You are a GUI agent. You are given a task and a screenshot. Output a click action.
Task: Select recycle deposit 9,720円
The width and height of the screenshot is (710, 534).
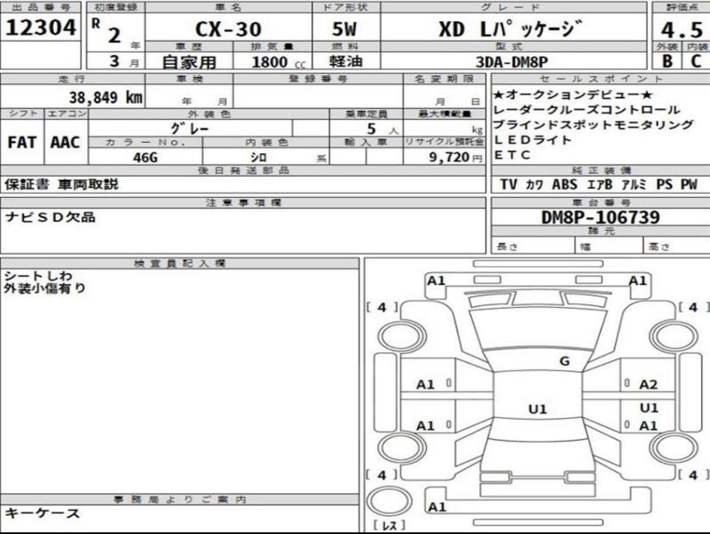pyautogui.click(x=456, y=157)
